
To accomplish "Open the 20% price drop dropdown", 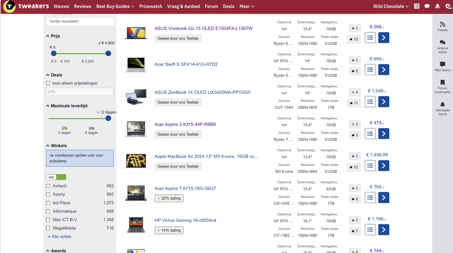I will (80, 92).
